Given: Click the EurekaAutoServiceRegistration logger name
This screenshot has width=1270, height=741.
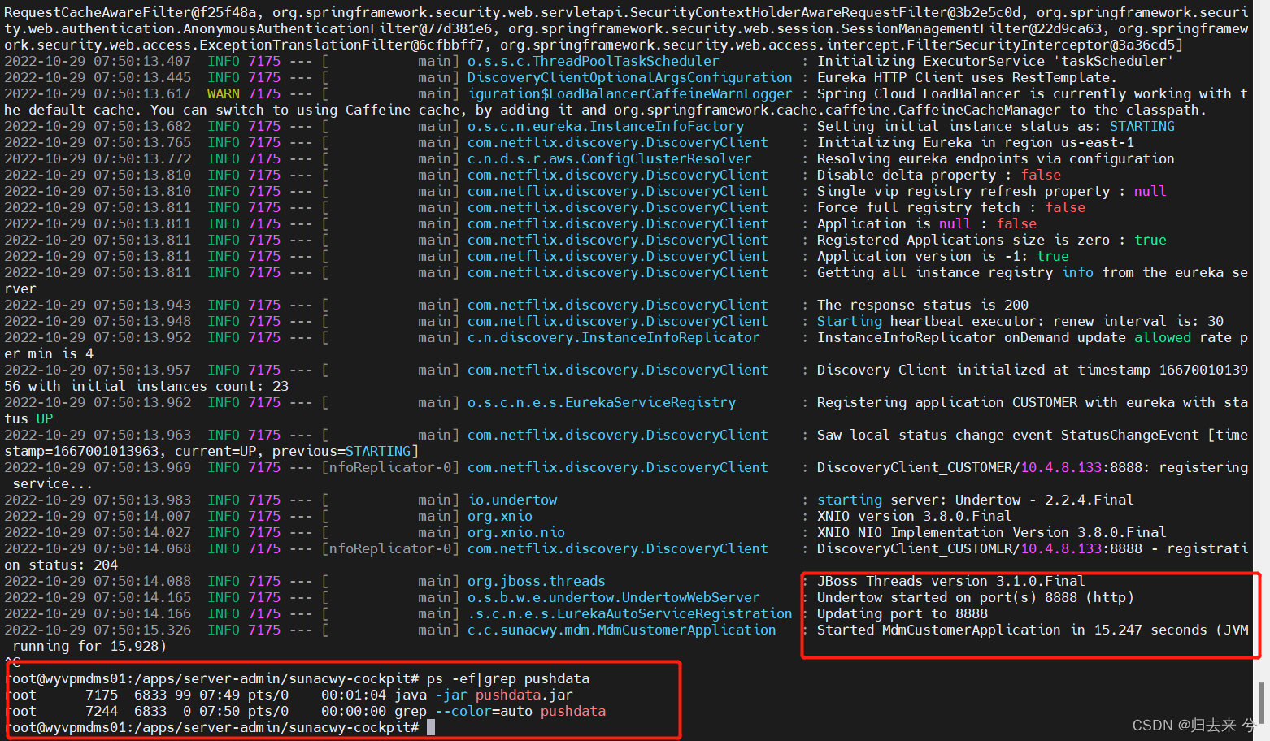Looking at the screenshot, I should tap(629, 614).
